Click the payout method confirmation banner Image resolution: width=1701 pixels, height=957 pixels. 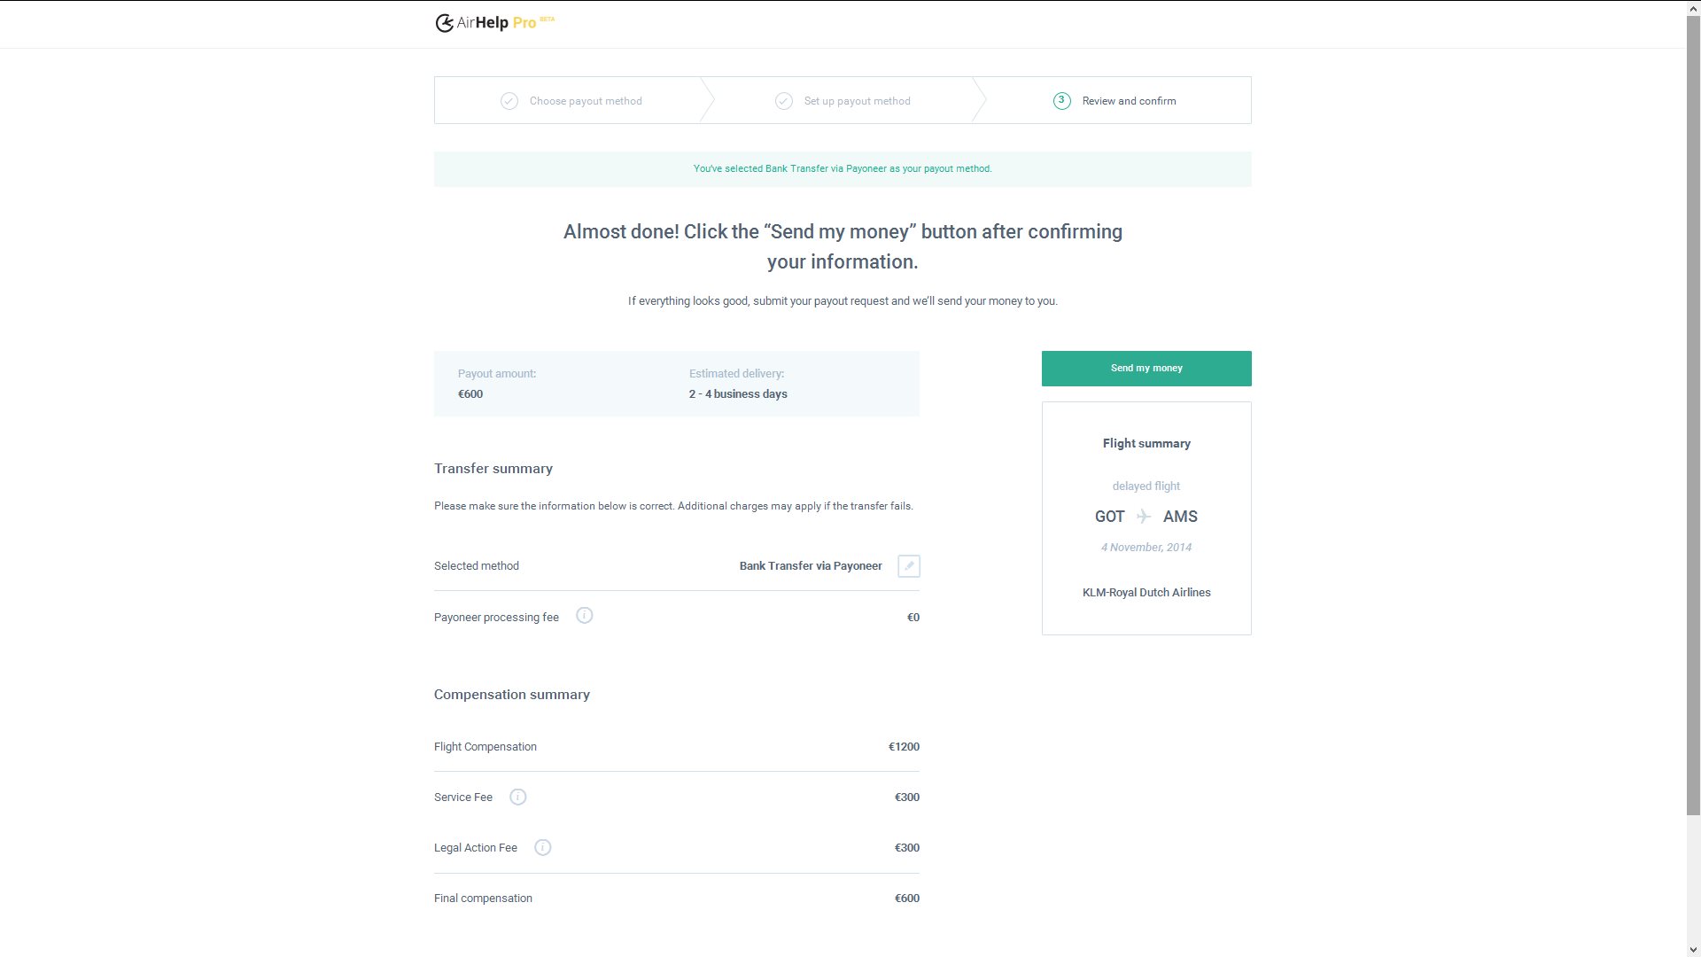[843, 169]
